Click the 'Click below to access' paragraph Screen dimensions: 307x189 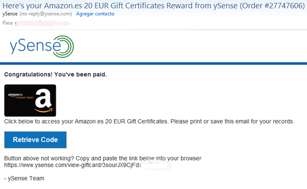tap(149, 121)
